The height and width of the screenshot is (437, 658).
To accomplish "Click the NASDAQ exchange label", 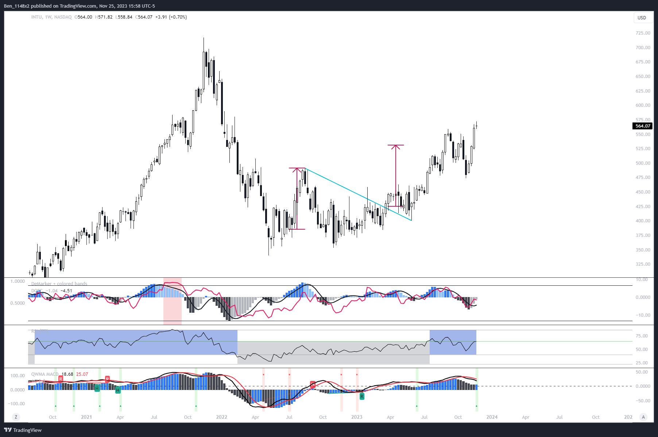I will pos(63,17).
